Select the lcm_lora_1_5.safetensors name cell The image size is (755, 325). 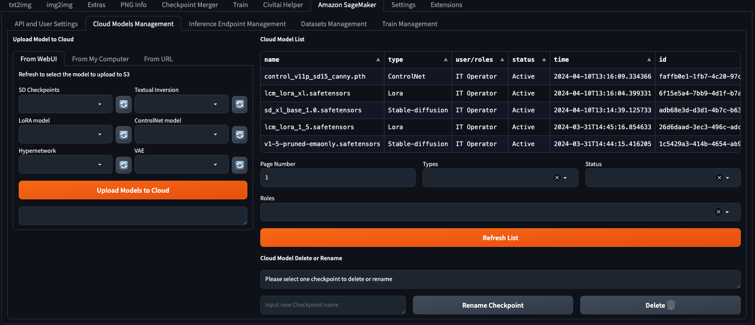click(322, 127)
